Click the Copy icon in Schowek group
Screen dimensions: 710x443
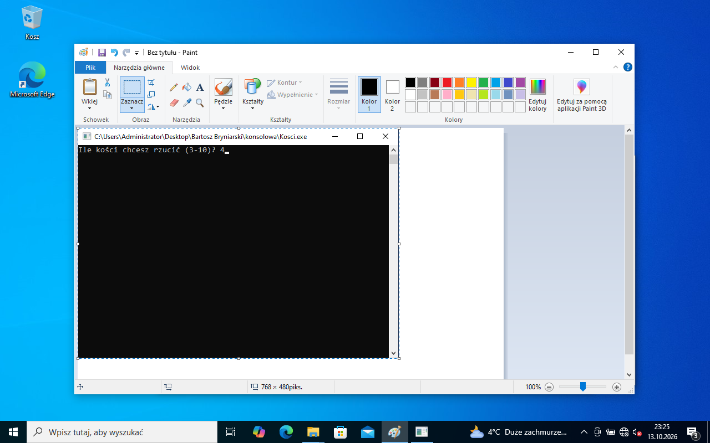107,95
